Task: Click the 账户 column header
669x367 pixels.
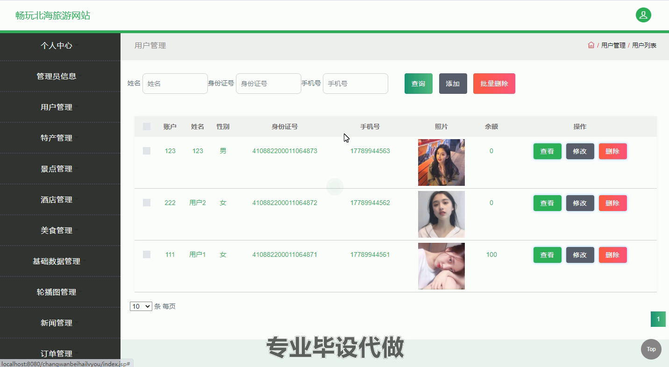Action: 170,127
